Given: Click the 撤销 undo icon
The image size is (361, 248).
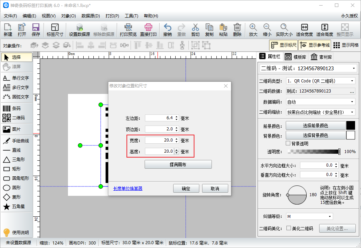Looking at the screenshot, I should 167,30.
